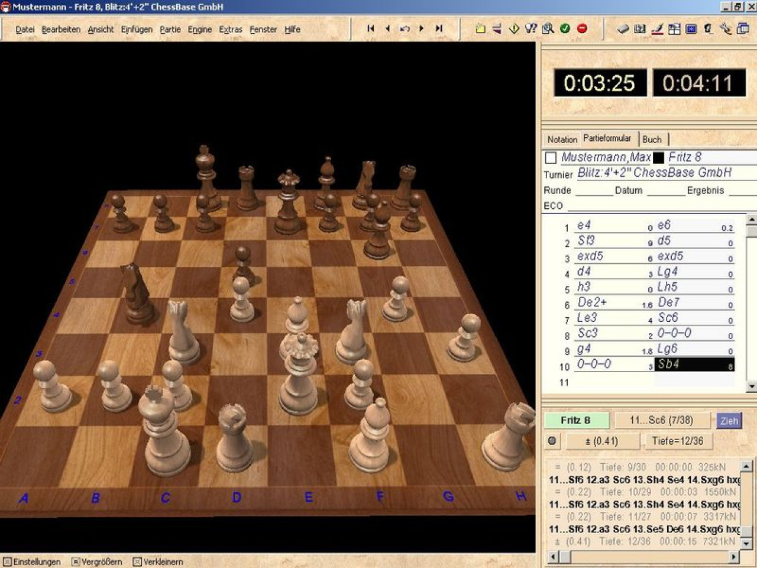Viewport: 757px width, 568px height.
Task: Click the black clock showing 0:04:11
Action: tap(698, 83)
